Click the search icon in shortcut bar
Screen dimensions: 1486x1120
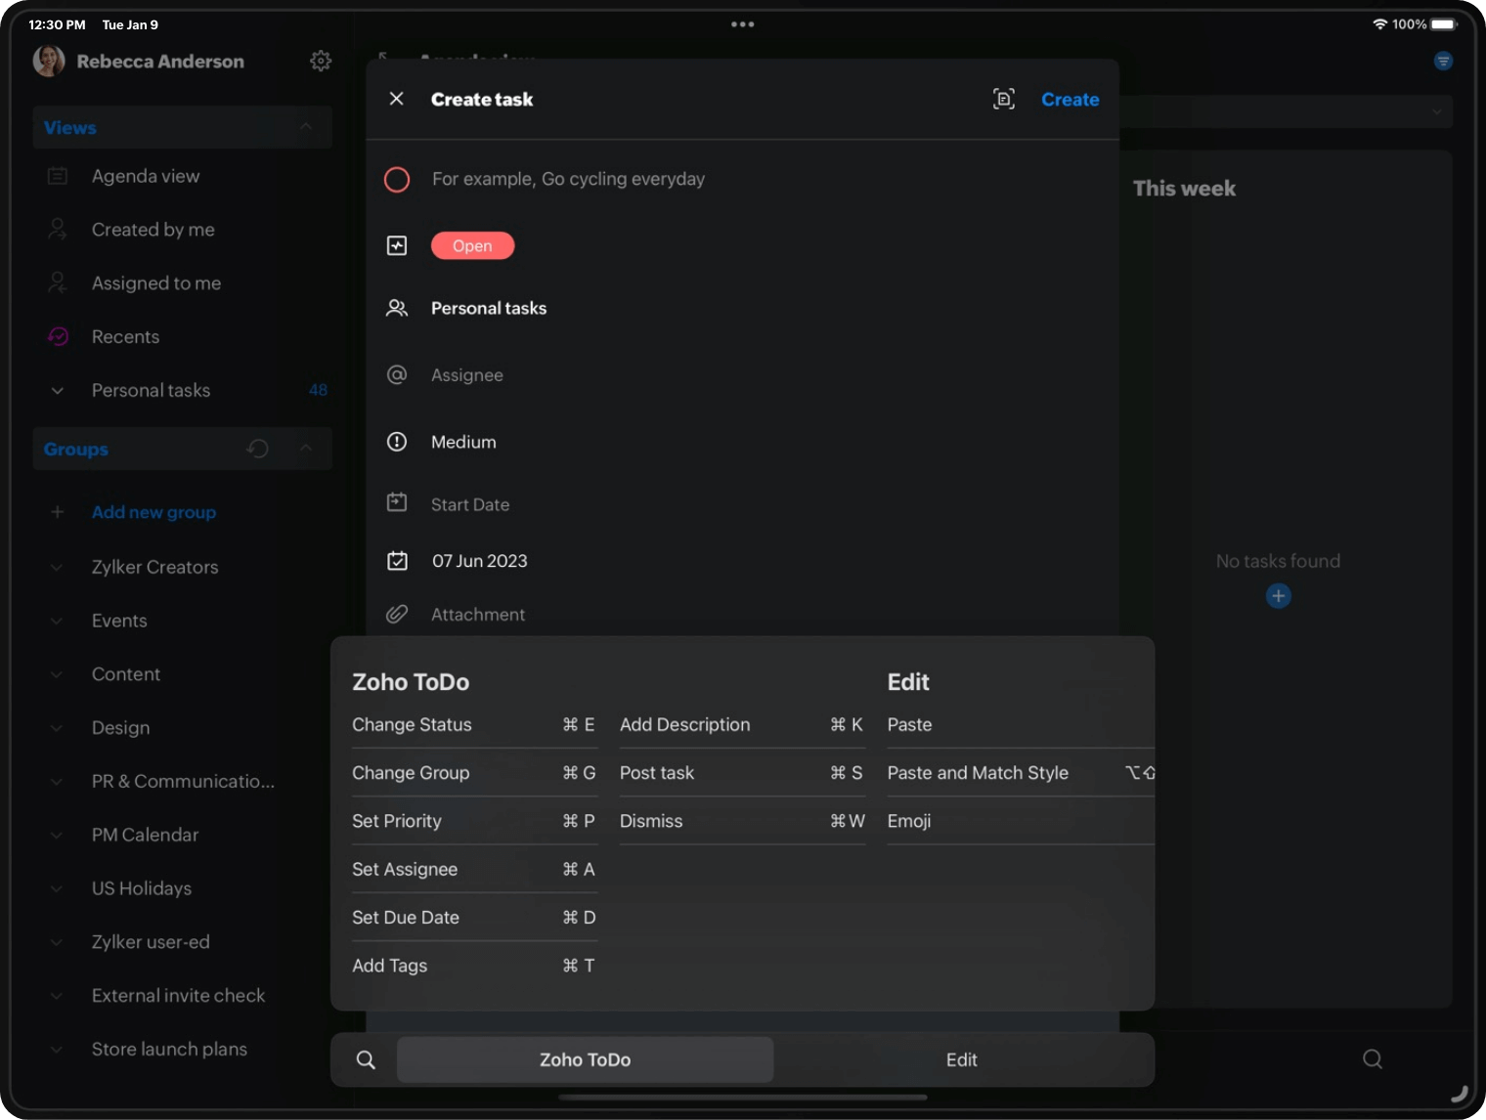366,1060
